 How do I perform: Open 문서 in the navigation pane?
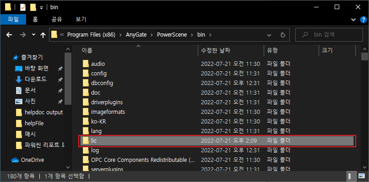(x=30, y=90)
